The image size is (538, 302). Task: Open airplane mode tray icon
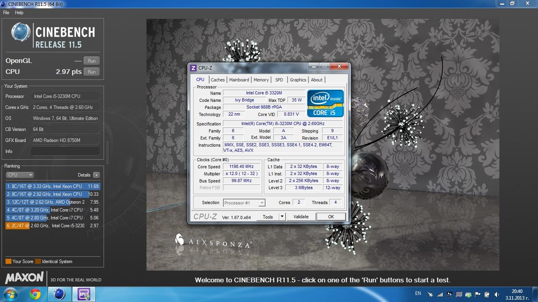tap(430, 294)
